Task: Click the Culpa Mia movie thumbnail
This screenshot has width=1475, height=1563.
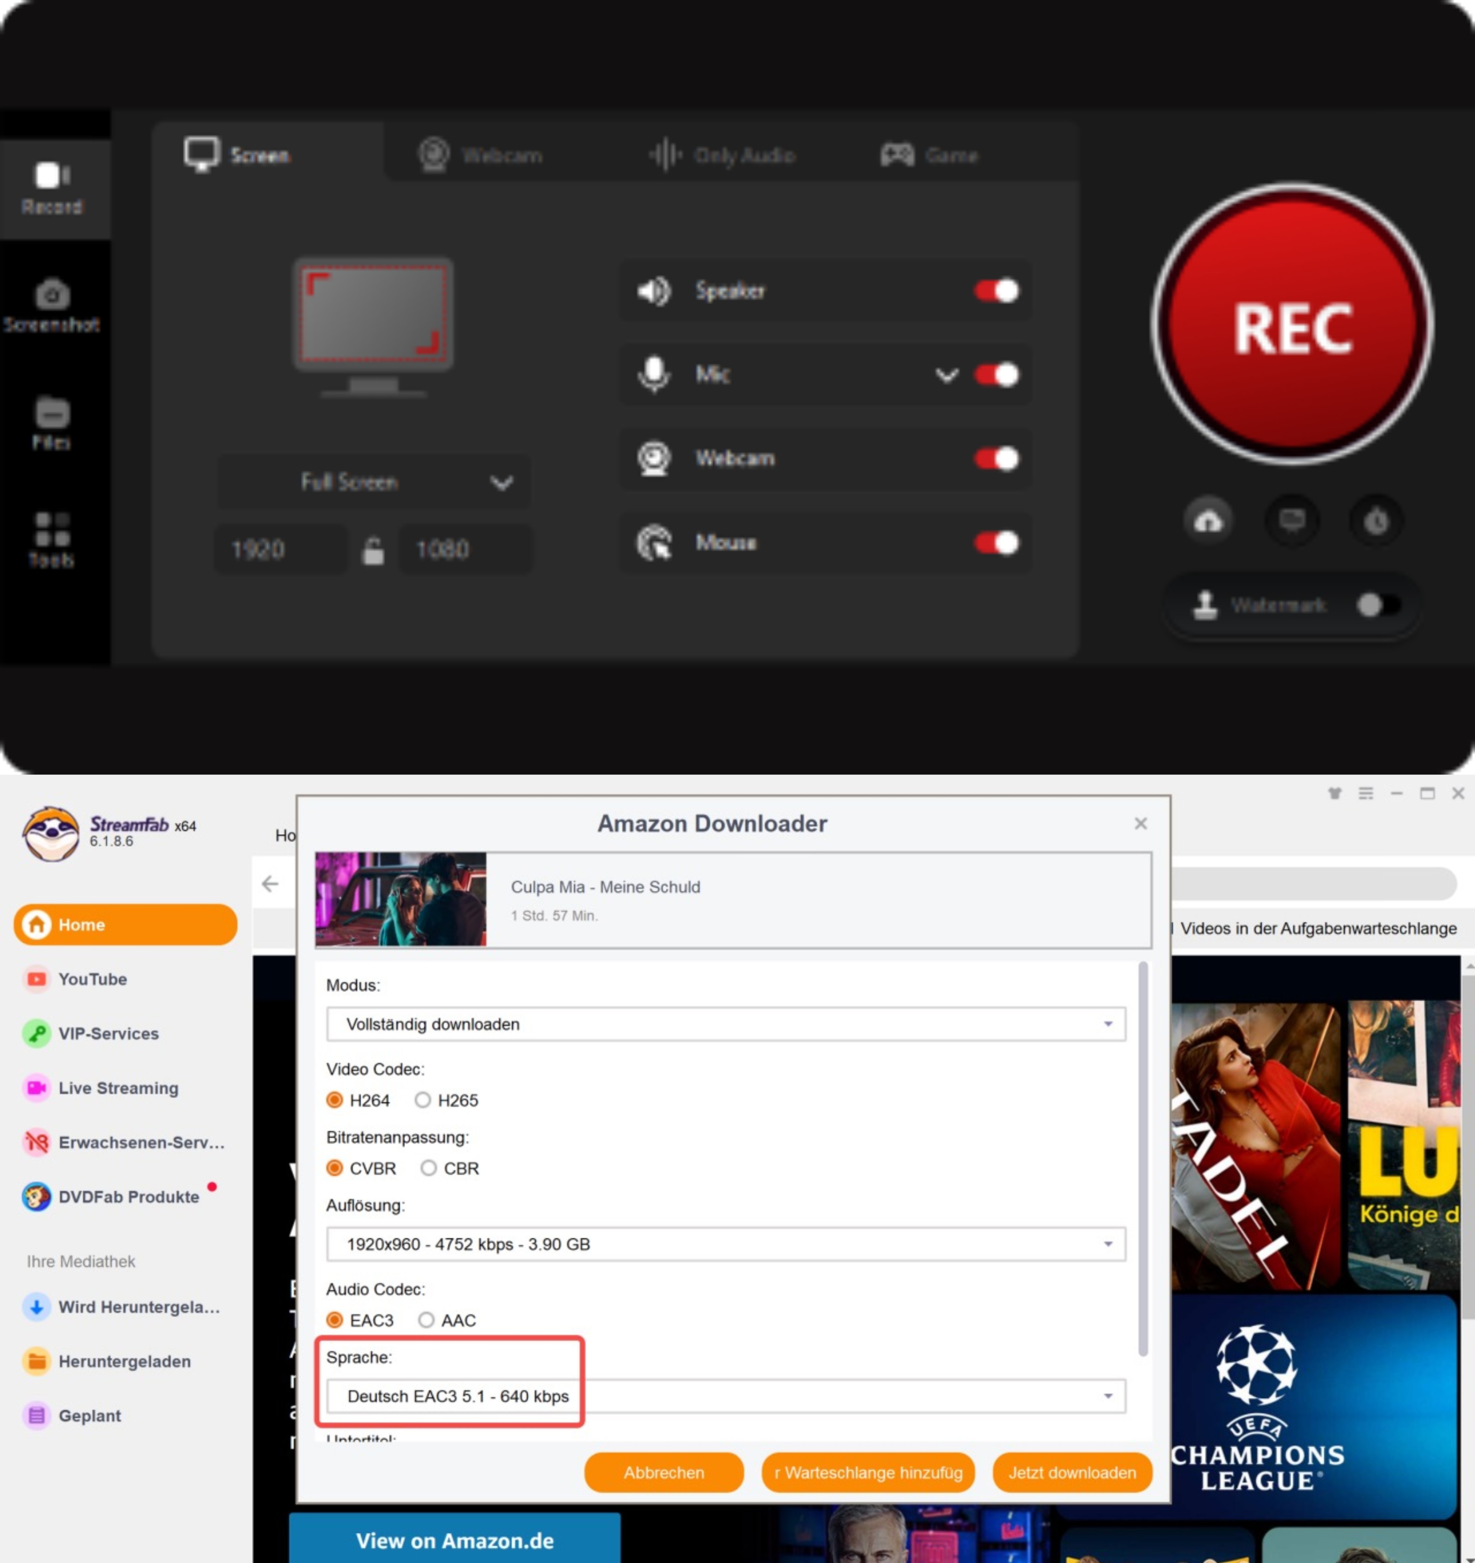Action: click(x=401, y=899)
